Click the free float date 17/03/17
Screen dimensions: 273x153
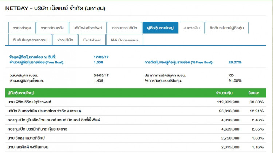pyautogui.click(x=101, y=57)
